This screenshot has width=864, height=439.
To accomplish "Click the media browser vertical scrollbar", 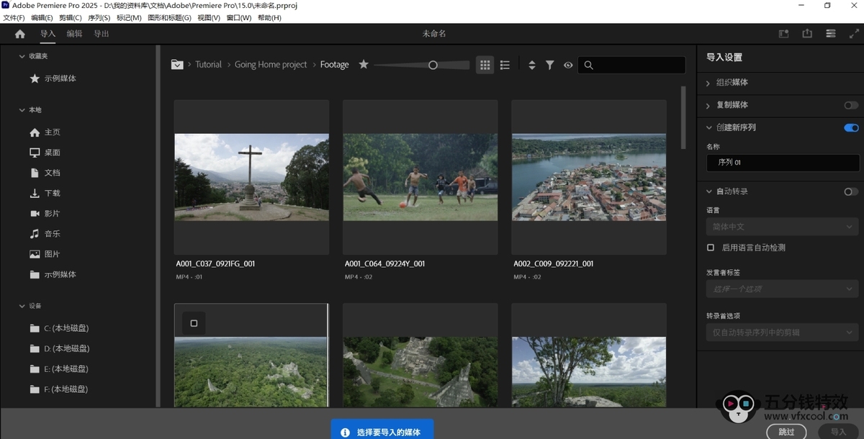I will (683, 117).
